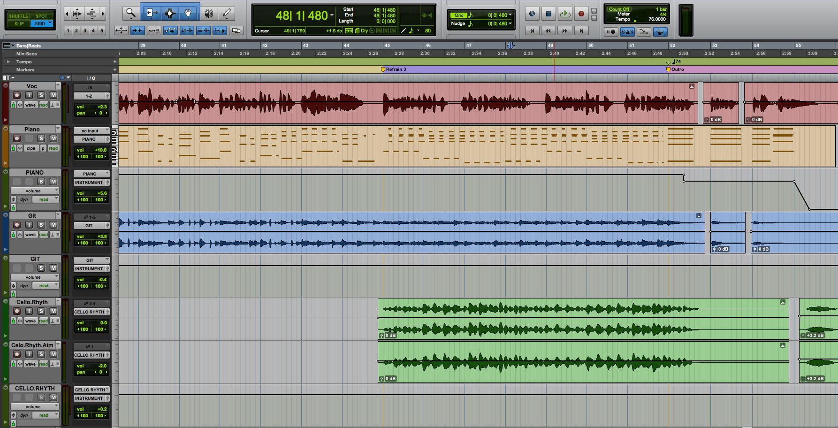The image size is (838, 428).
Task: Toggle Link Track and Edit Selection
Action: (x=203, y=31)
